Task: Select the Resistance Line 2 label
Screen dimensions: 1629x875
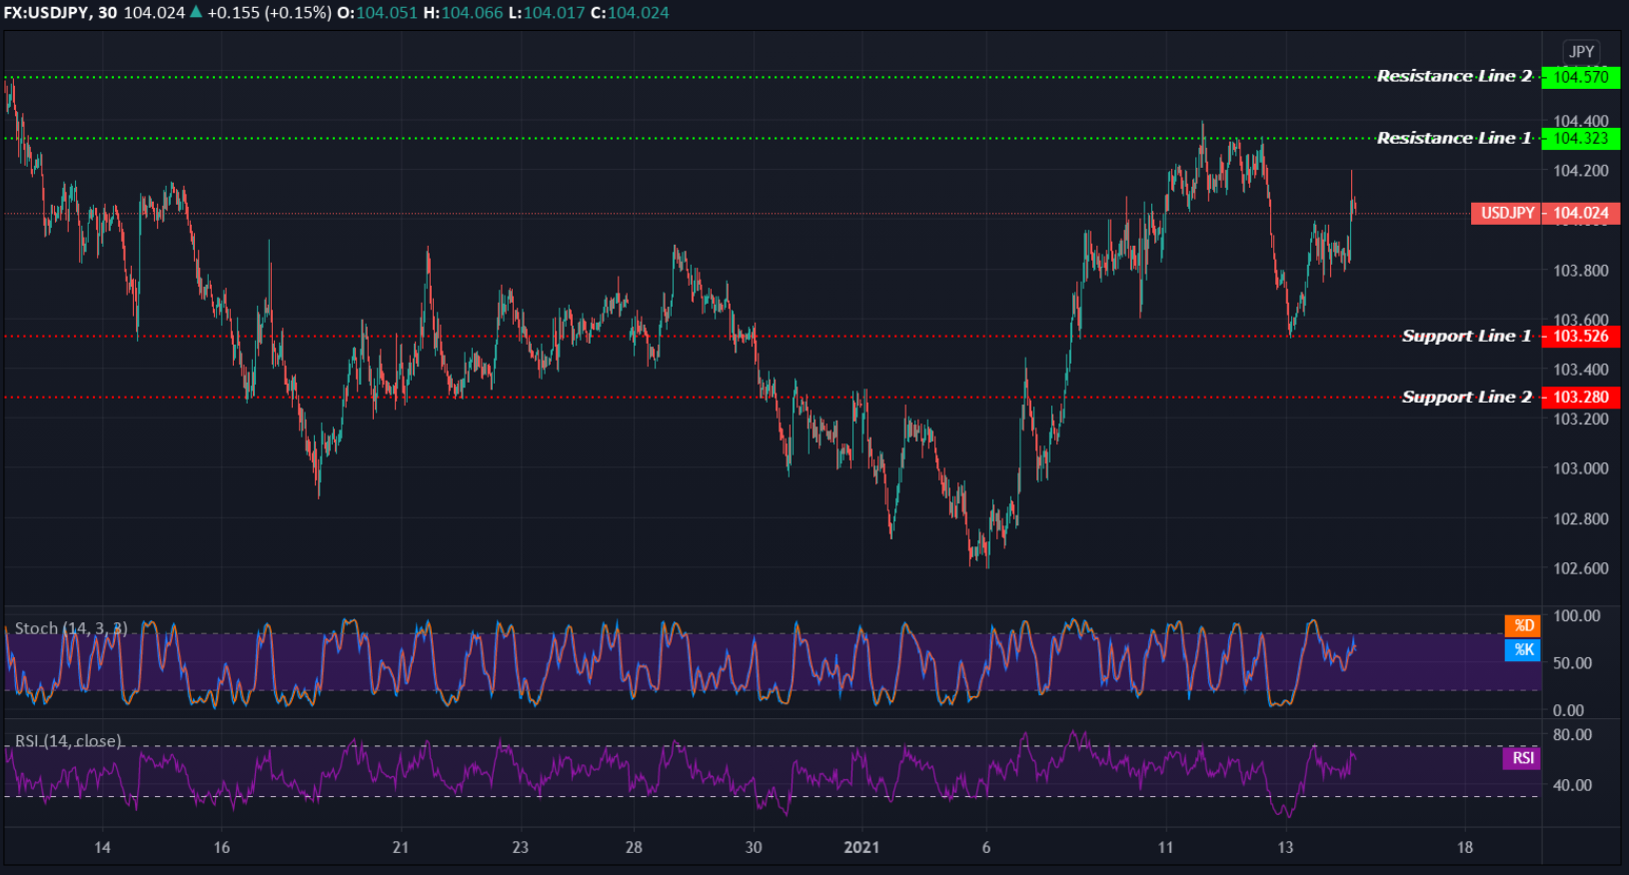Action: click(x=1454, y=76)
